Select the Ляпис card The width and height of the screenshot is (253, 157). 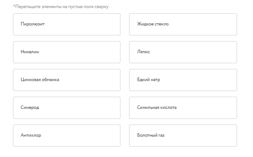click(183, 52)
